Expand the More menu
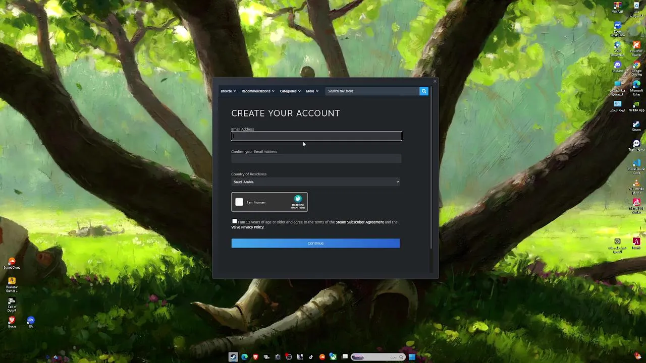Screen dimensions: 646x363 click(312, 91)
